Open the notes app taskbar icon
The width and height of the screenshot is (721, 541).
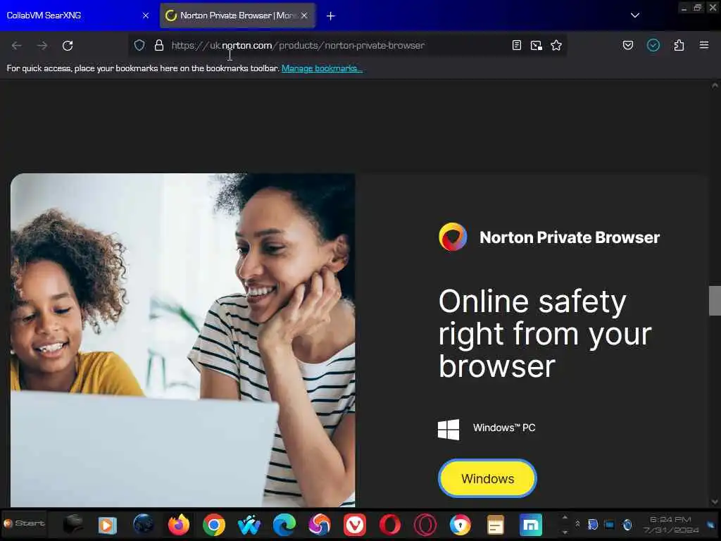coord(496,525)
